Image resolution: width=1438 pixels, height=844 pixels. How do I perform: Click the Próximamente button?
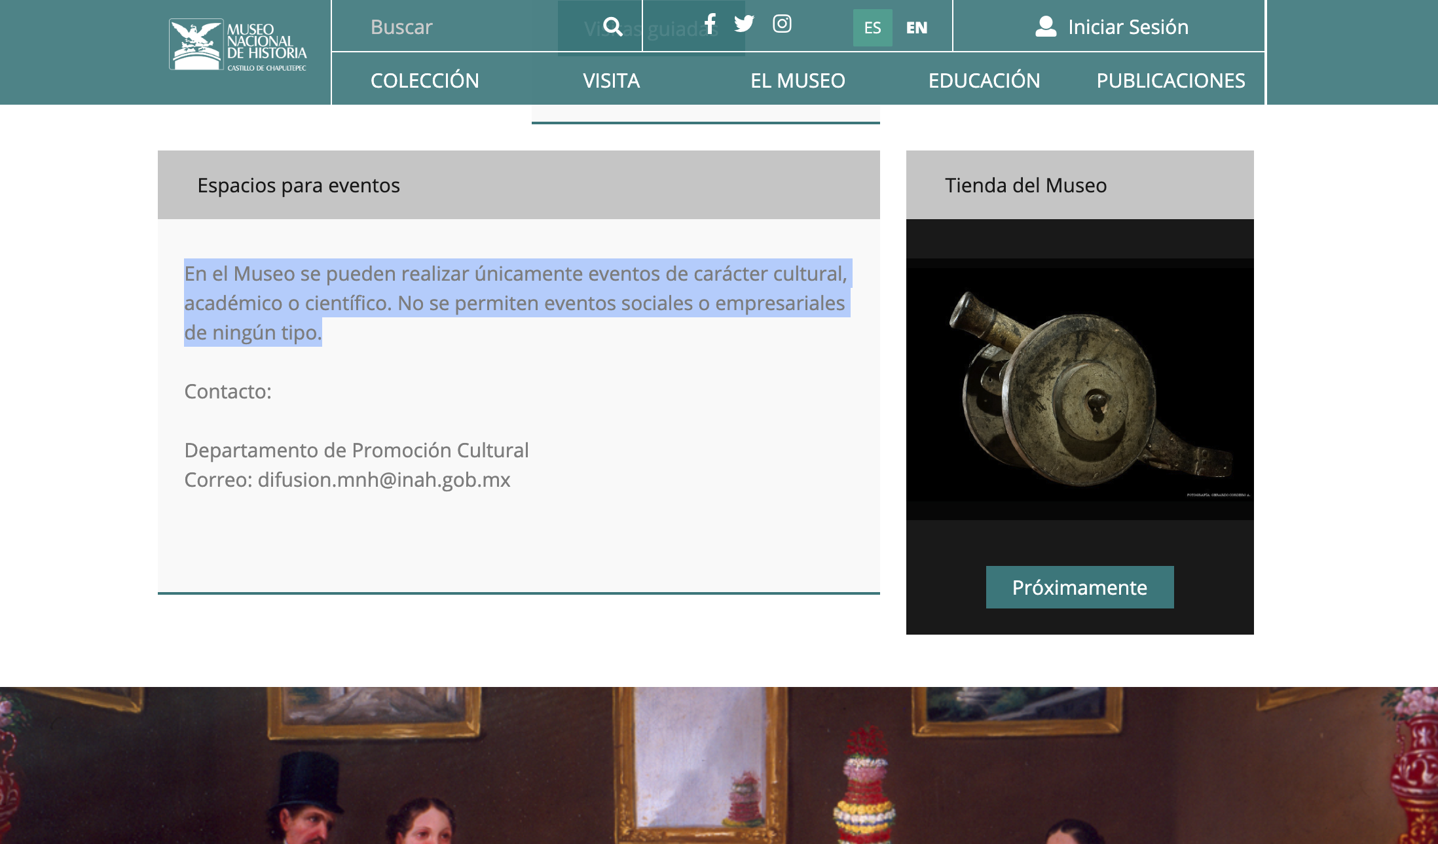1080,587
